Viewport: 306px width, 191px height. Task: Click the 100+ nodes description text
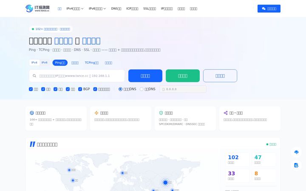pos(56,122)
